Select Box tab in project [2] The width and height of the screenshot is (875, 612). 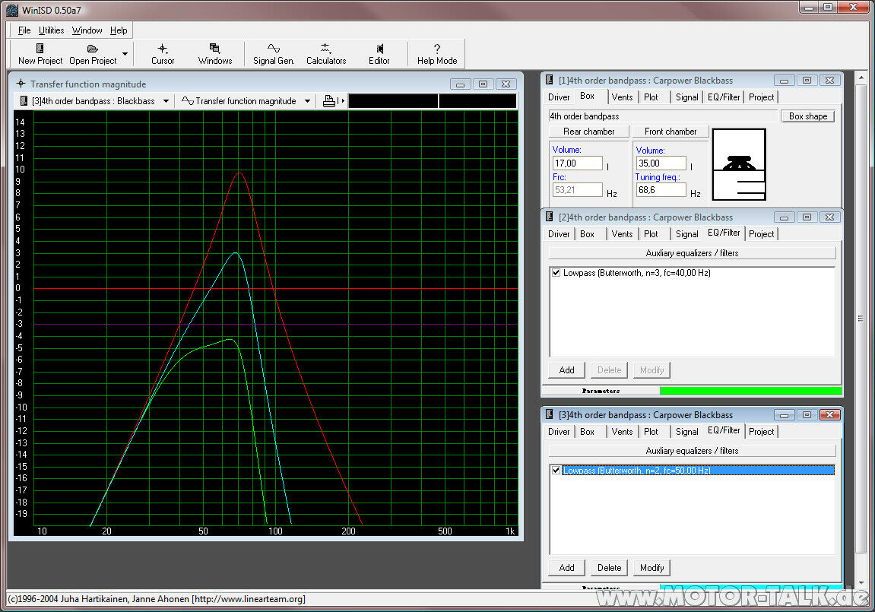[587, 234]
